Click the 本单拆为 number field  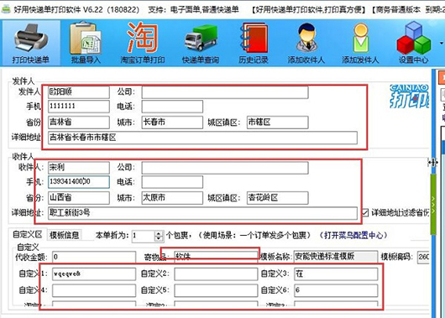(144, 236)
